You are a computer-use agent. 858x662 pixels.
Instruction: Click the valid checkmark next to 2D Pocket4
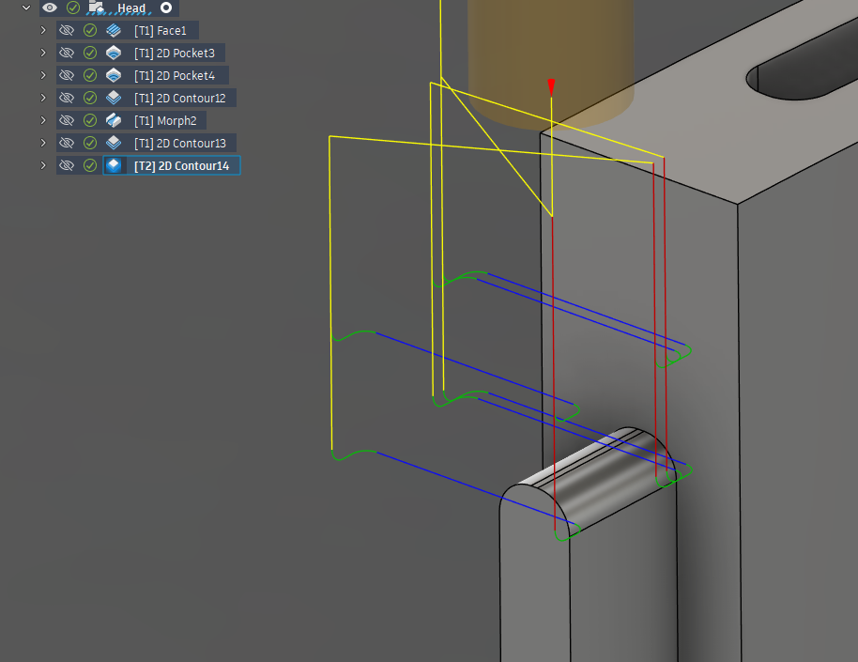90,75
